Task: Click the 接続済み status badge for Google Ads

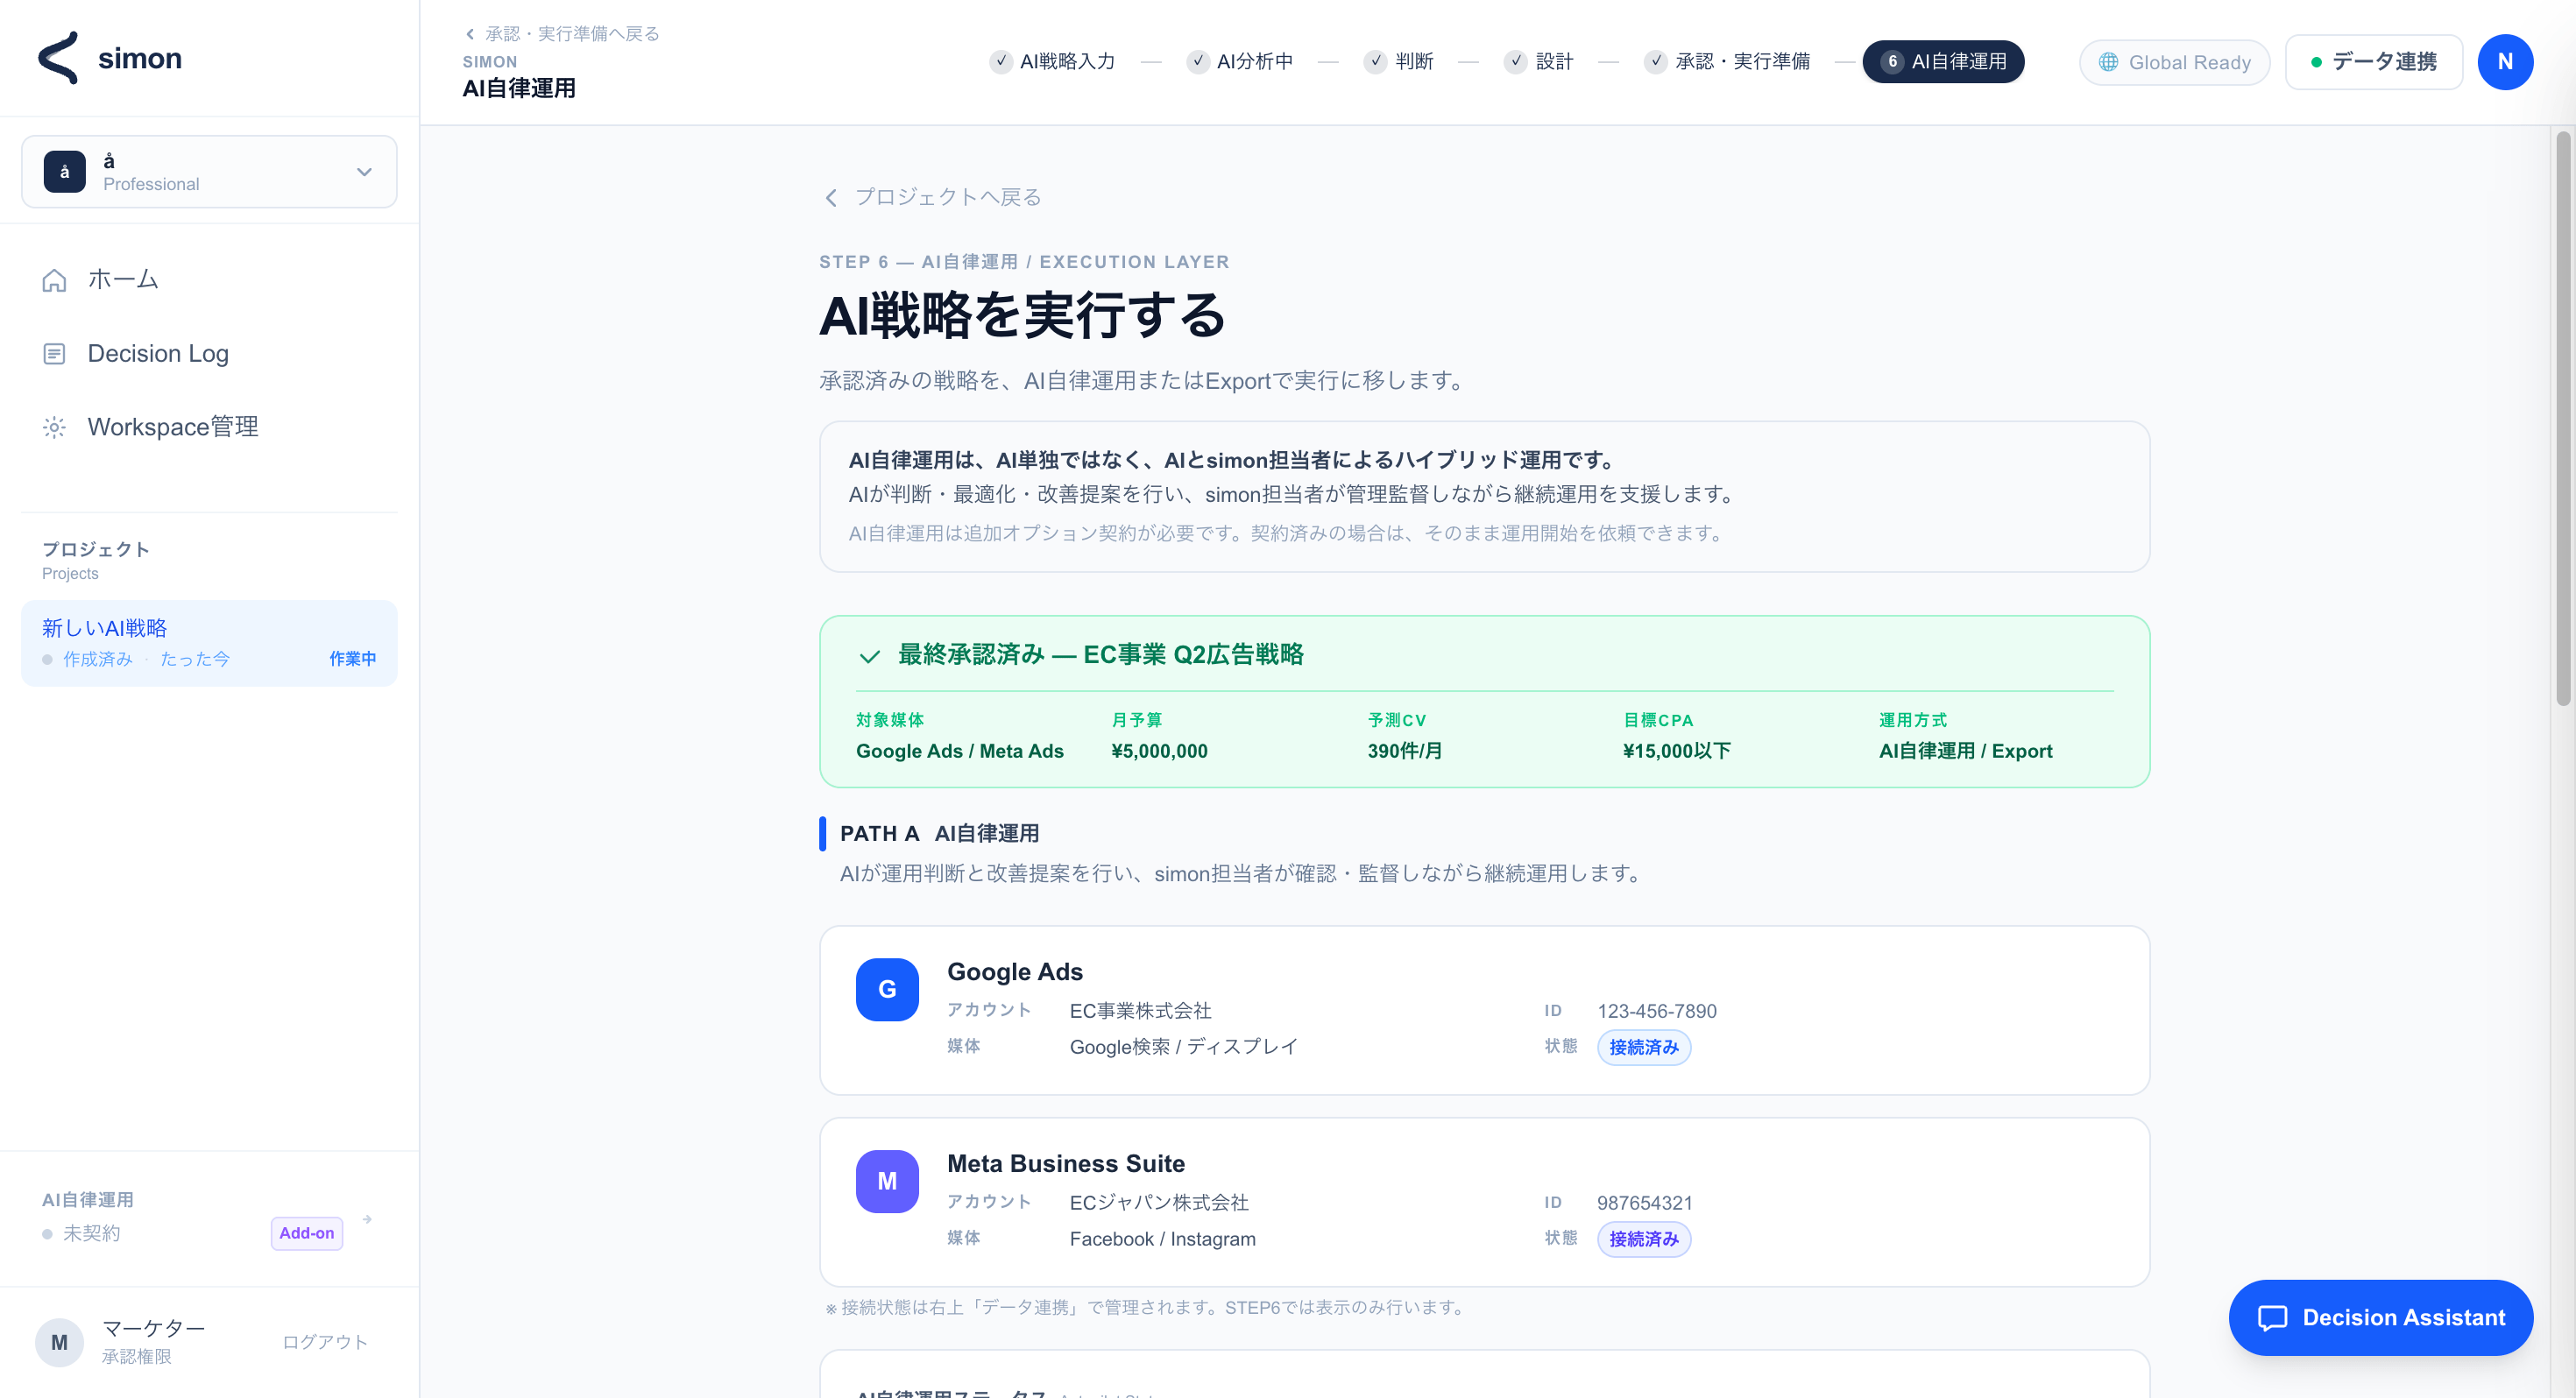Action: coord(1644,1047)
